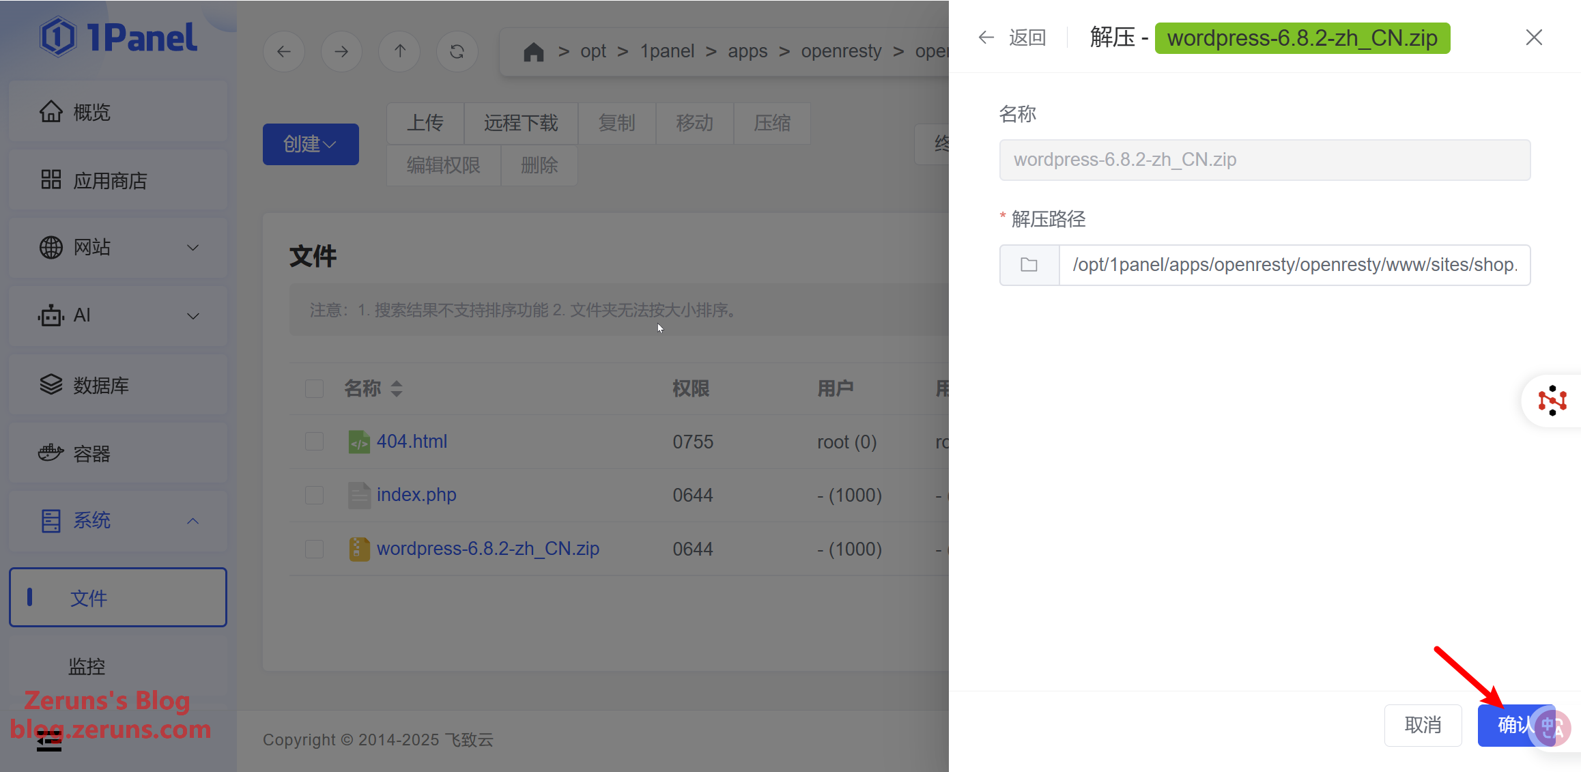Image resolution: width=1581 pixels, height=772 pixels.
Task: Toggle the select-all files checkbox
Action: [x=314, y=388]
